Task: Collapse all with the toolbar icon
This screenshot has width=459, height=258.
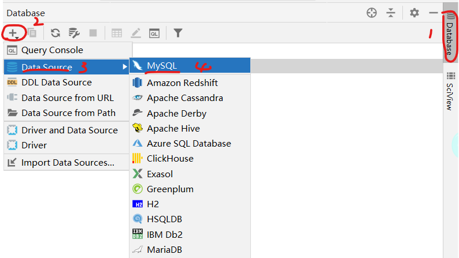Action: pyautogui.click(x=391, y=13)
